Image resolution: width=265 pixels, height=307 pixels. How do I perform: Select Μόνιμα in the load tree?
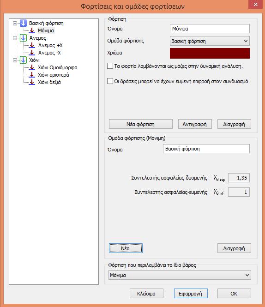[x=46, y=31]
